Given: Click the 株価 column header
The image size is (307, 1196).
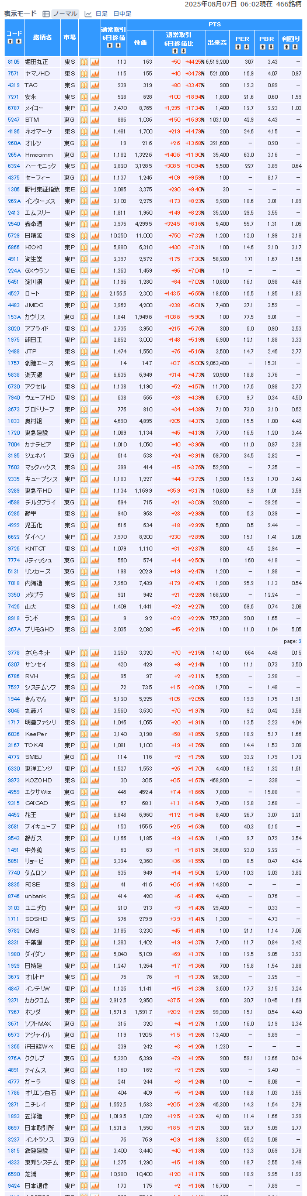Looking at the screenshot, I should 141,43.
